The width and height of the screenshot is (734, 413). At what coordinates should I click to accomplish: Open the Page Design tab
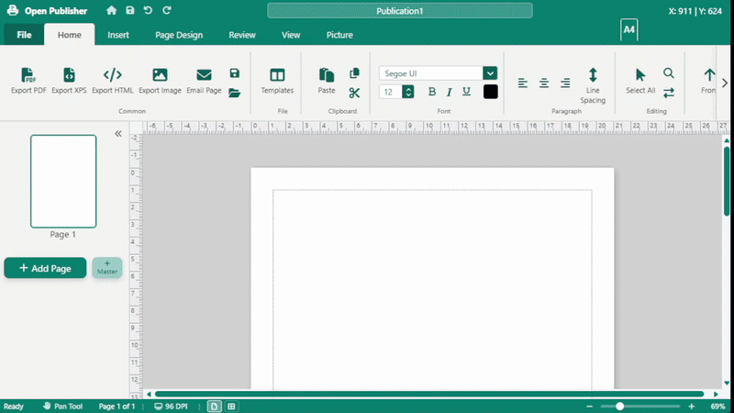179,35
